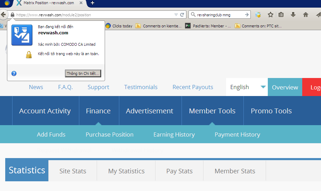Select Earning History submenu item
321x191 pixels.
[x=174, y=134]
